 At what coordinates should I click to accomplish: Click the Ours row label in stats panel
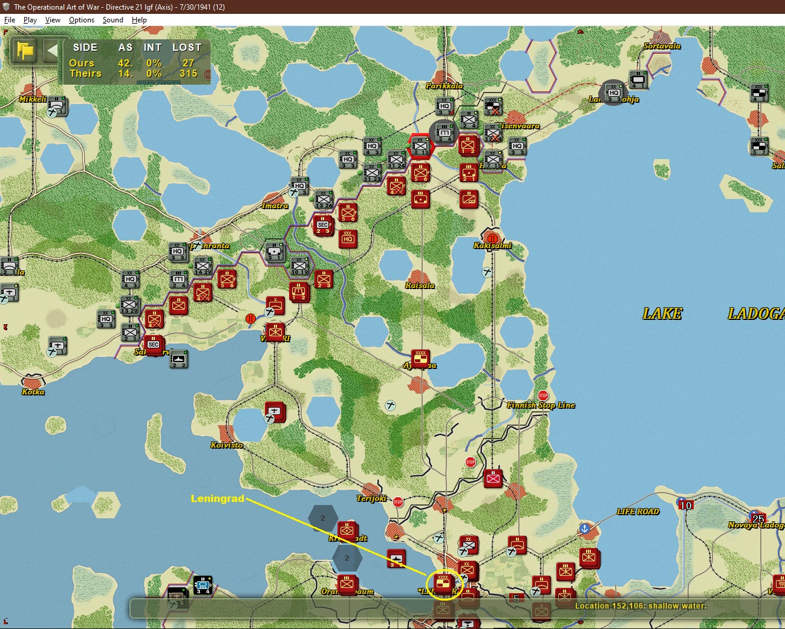tap(82, 63)
